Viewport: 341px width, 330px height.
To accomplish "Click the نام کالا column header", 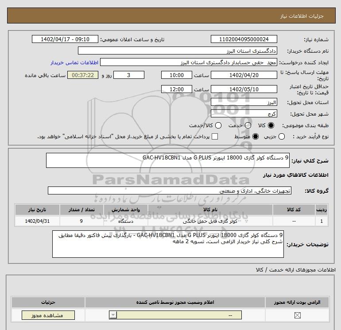I will 210,210.
